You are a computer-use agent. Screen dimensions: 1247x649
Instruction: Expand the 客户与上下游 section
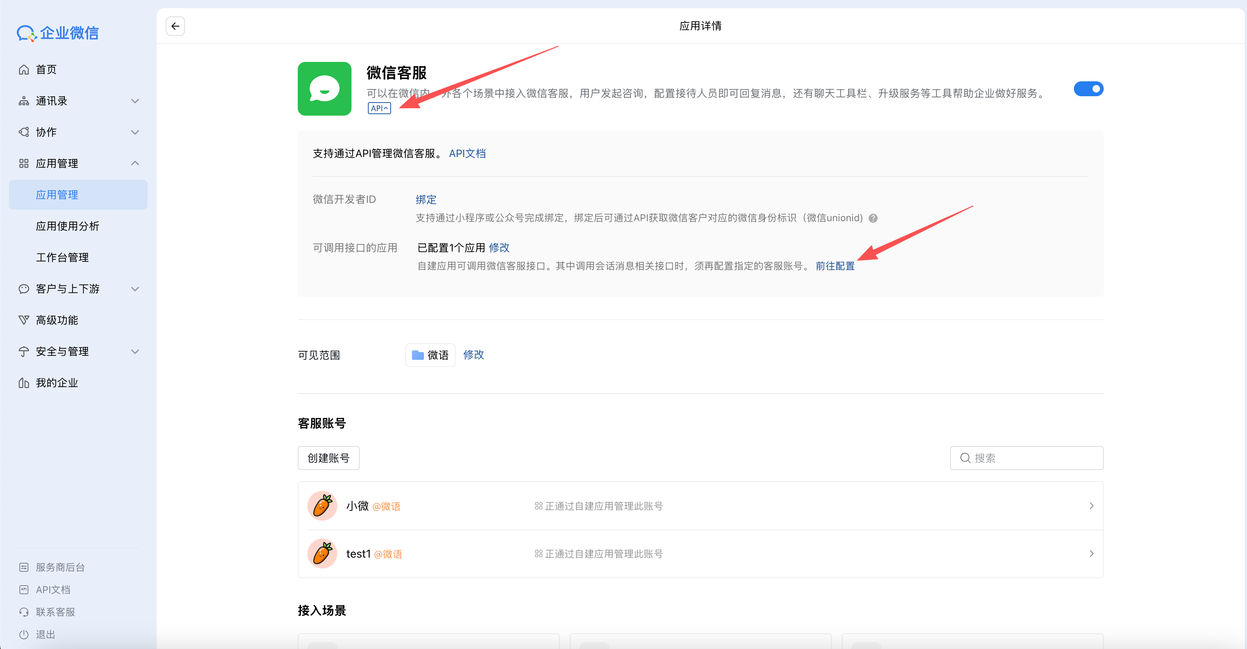(x=135, y=288)
